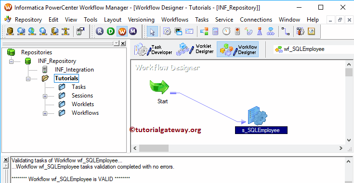The image size is (354, 183).
Task: Open the Layout menu
Action: (113, 20)
